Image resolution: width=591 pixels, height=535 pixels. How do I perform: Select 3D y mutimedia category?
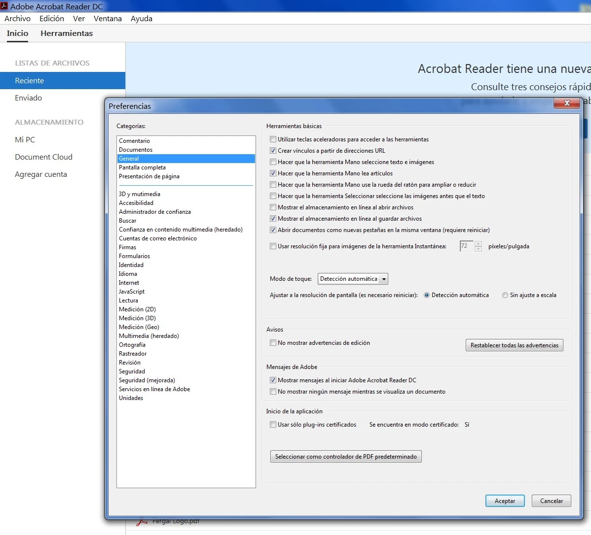click(x=186, y=194)
